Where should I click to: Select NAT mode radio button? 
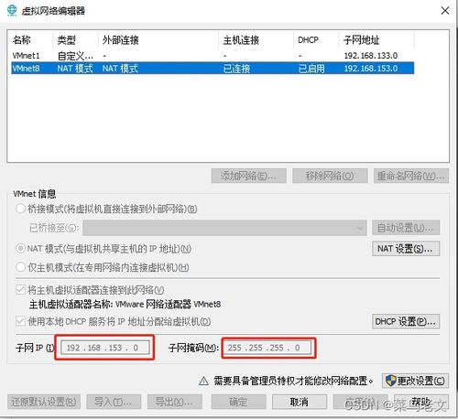(20, 249)
